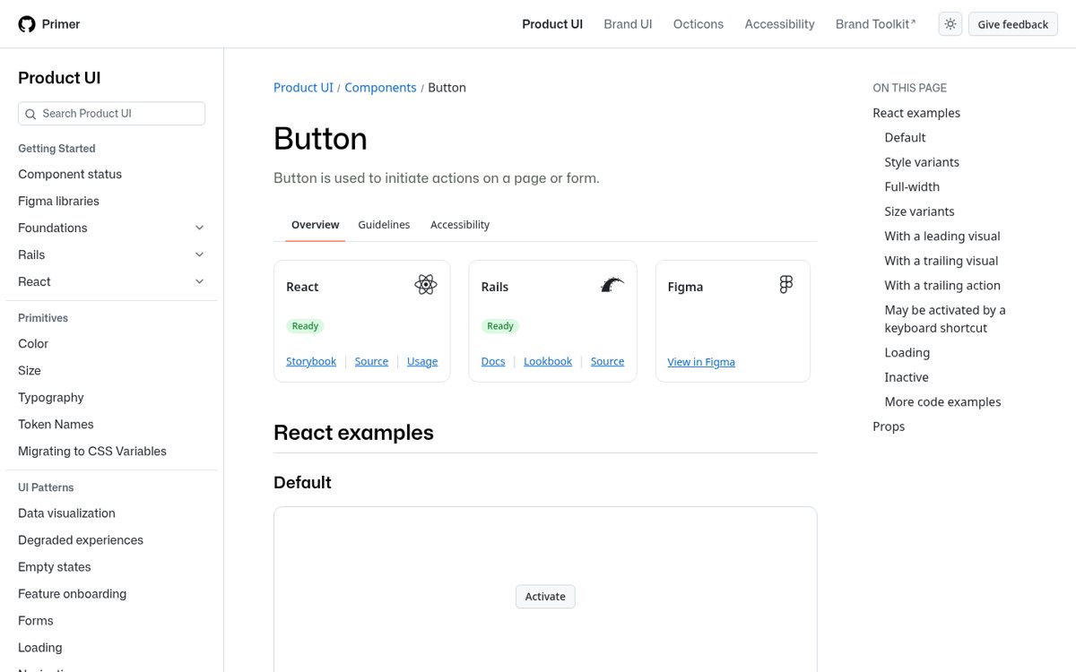
Task: Jump to With a trailing action section
Action: (942, 285)
